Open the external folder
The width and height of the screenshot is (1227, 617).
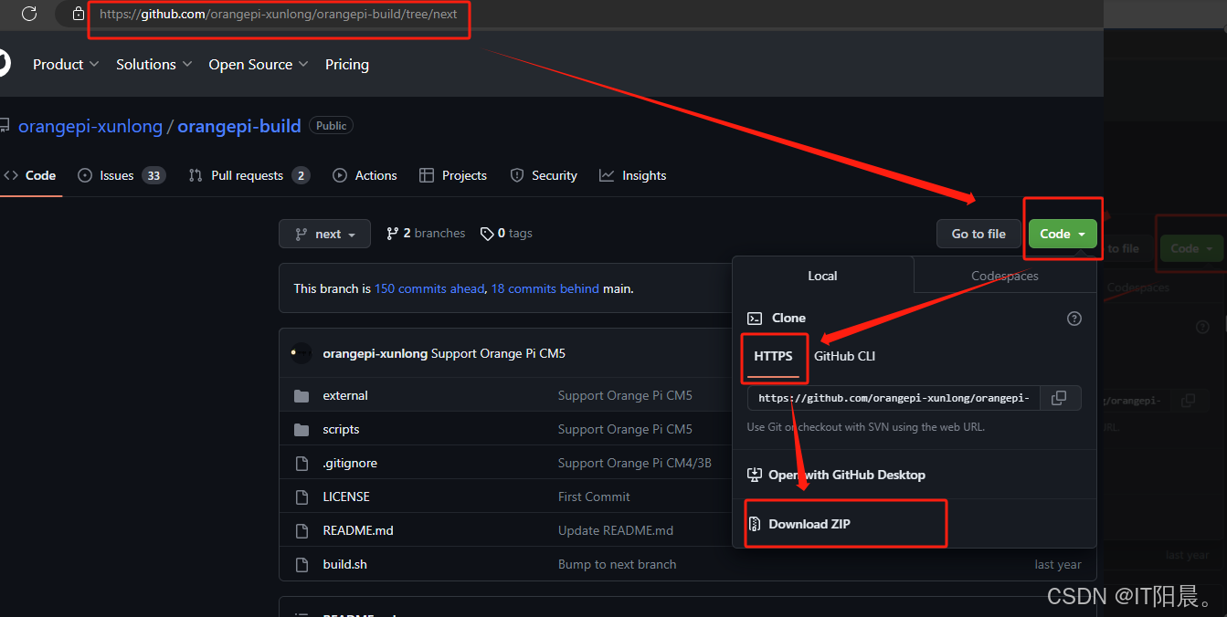pyautogui.click(x=345, y=395)
